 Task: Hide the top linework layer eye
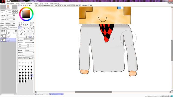click(2, 35)
